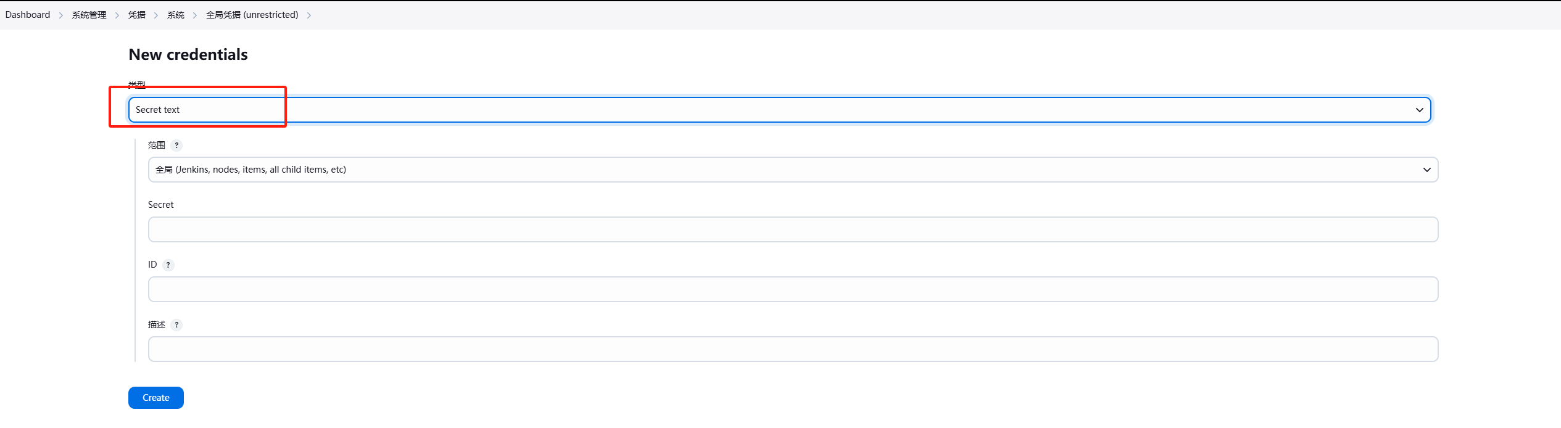Click the chevron after the 系统管理 breadcrumb
This screenshot has height=428, width=1561.
click(x=117, y=15)
